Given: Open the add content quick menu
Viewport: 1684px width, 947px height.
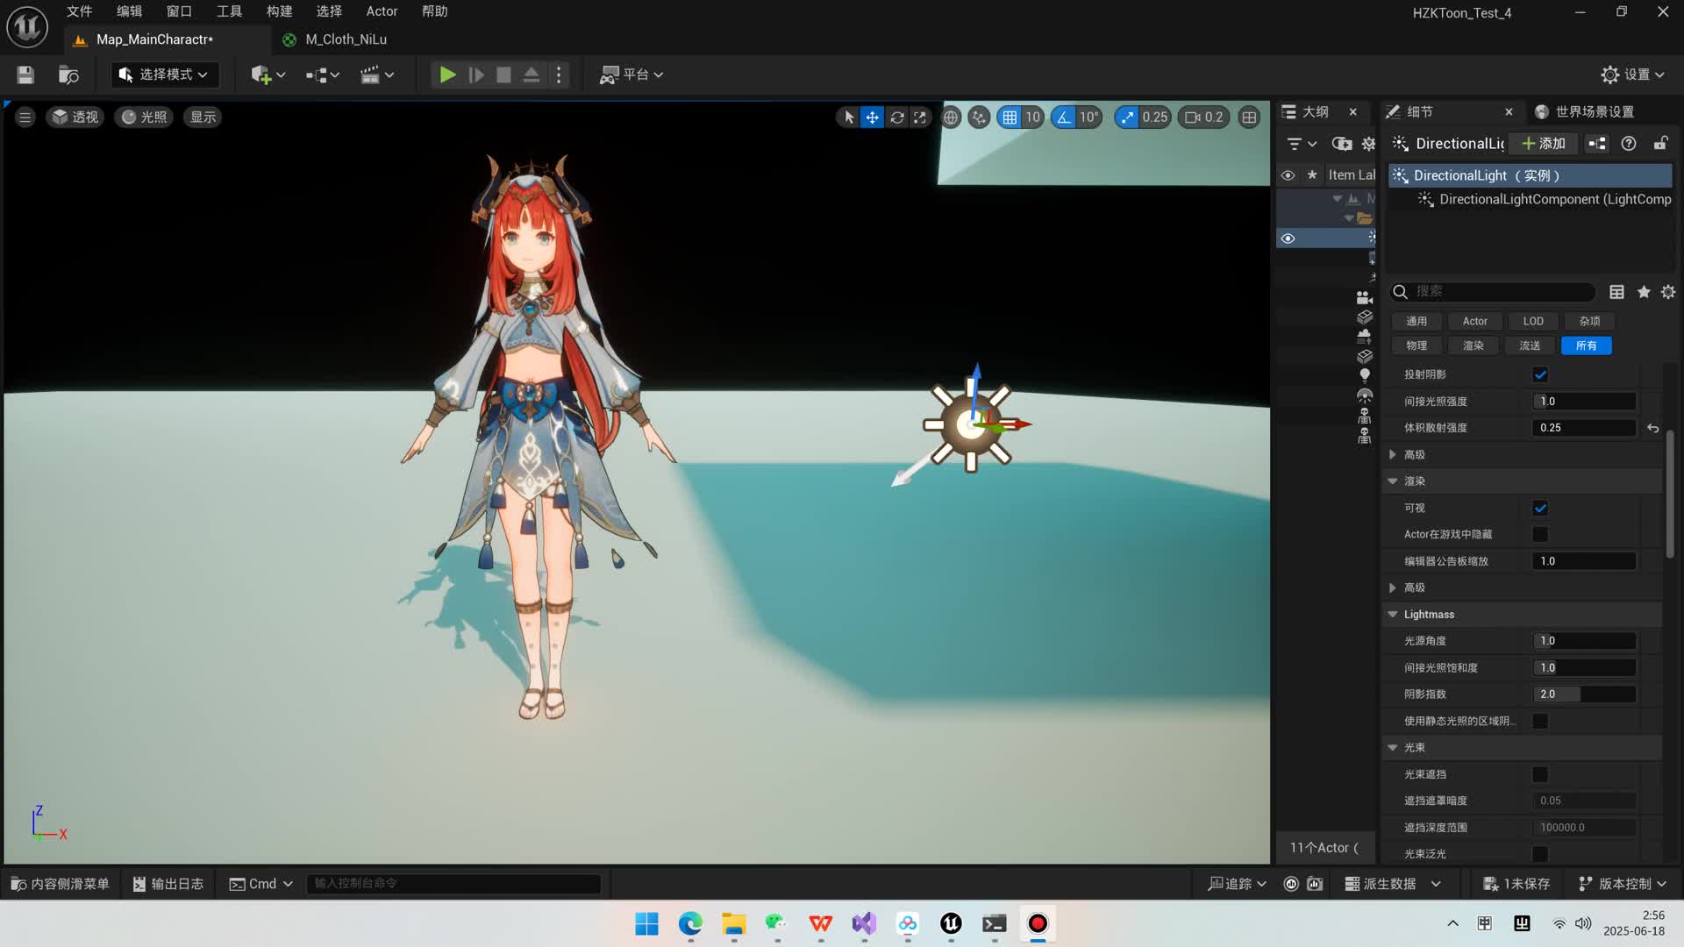Looking at the screenshot, I should [268, 75].
